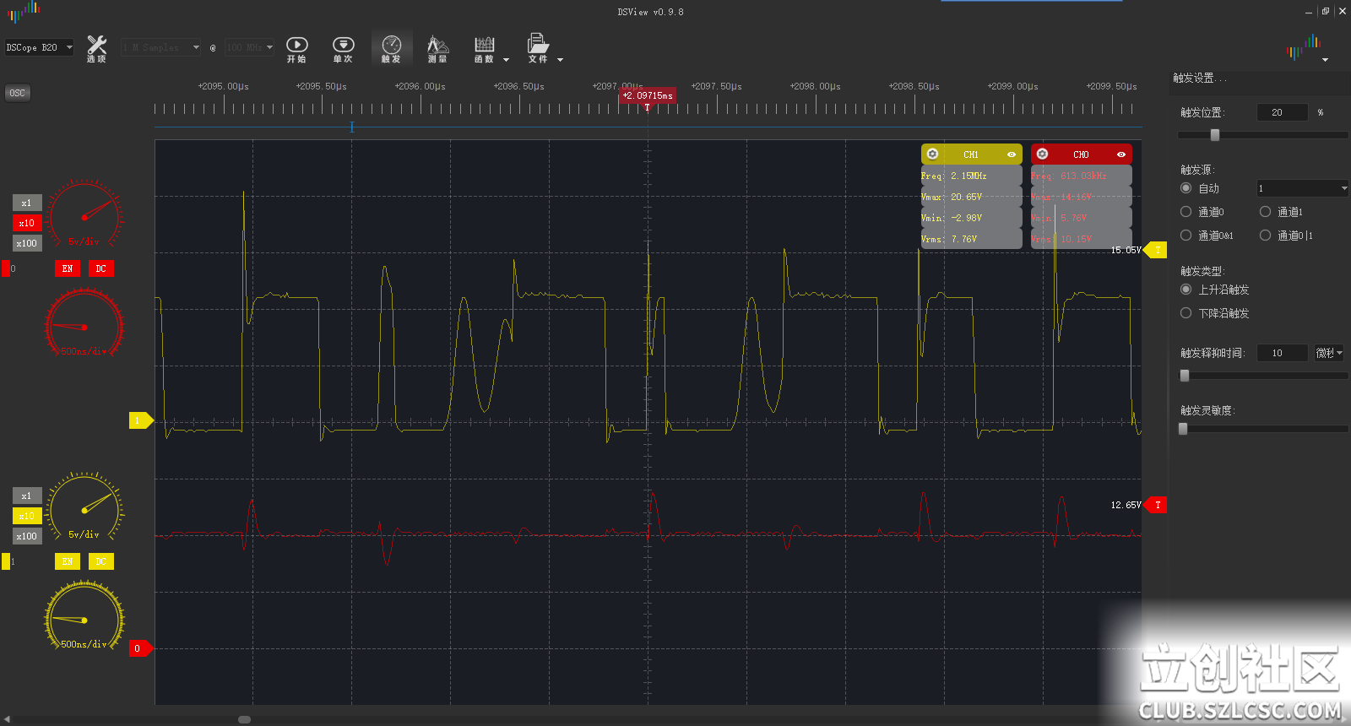The height and width of the screenshot is (726, 1351).
Task: Select x1 probe for yellow channel 1
Action: [x=27, y=496]
